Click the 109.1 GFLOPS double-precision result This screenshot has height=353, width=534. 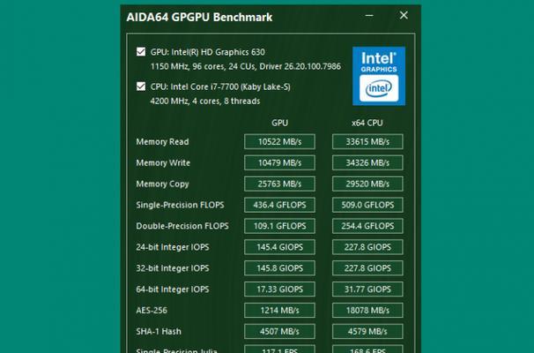click(279, 226)
